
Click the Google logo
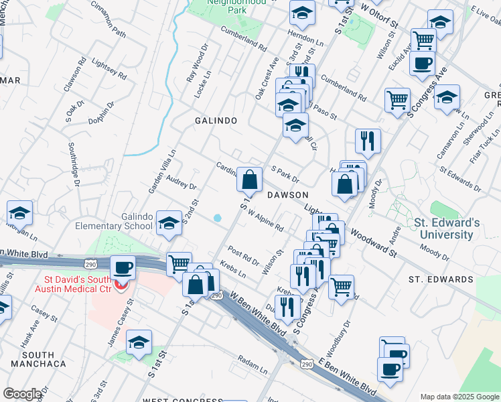(22, 394)
